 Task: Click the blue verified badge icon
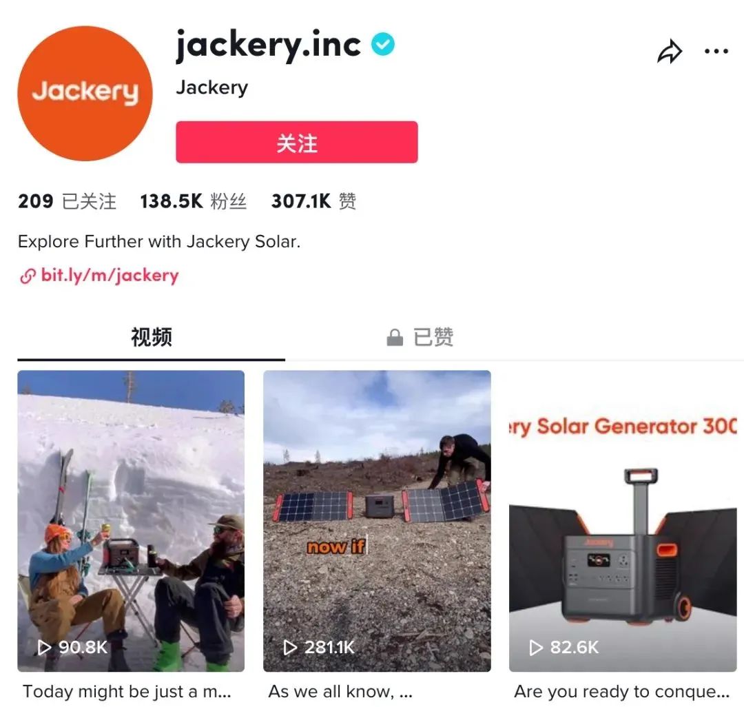382,44
